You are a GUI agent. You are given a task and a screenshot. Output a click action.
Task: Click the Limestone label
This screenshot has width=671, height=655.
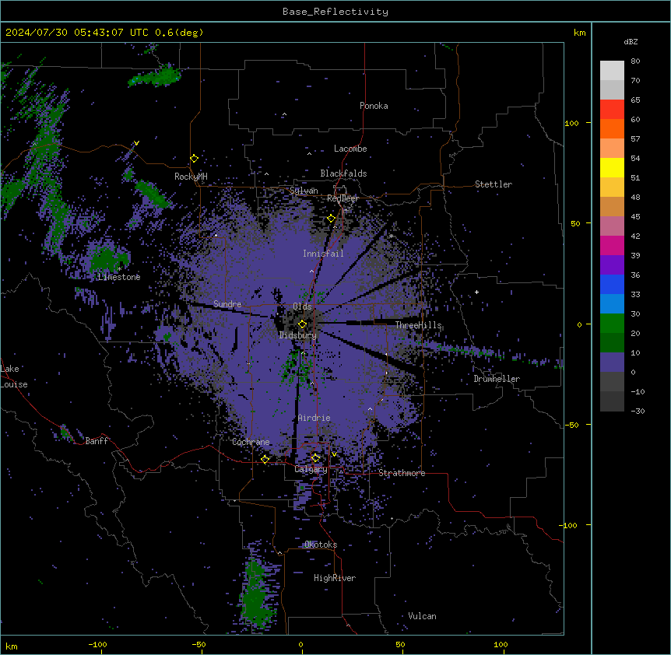[x=119, y=277]
